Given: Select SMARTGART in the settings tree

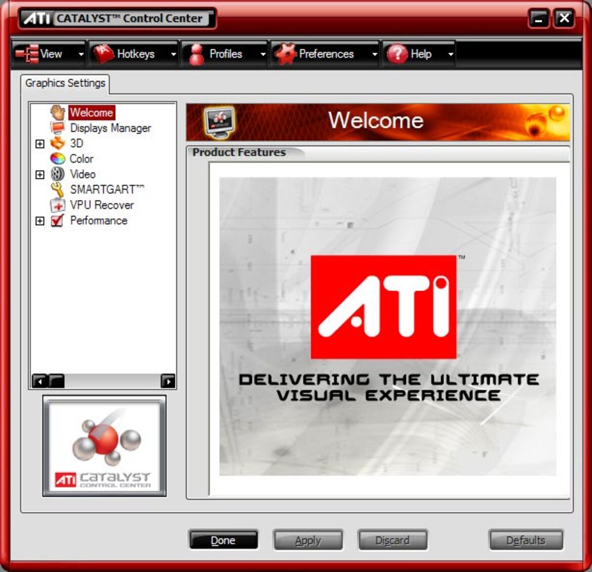Looking at the screenshot, I should click(x=107, y=189).
